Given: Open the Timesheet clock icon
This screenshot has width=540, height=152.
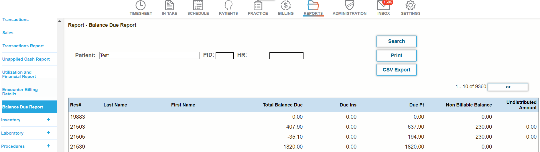Looking at the screenshot, I should (141, 5).
